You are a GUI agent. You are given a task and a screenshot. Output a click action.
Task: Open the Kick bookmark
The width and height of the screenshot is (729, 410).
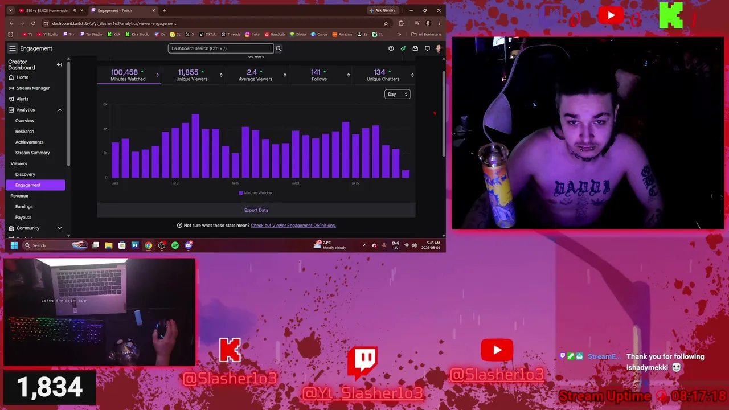[114, 34]
